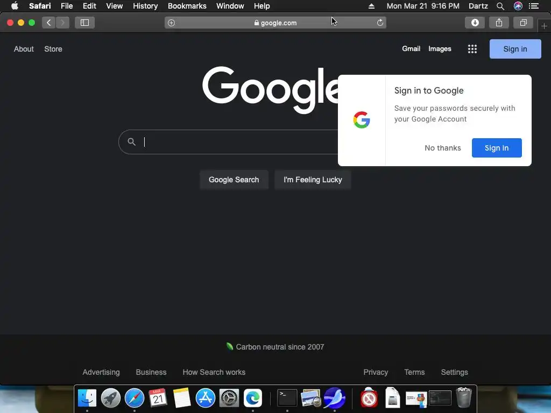Open the Help menu
Viewport: 551px width, 413px height.
[262, 6]
